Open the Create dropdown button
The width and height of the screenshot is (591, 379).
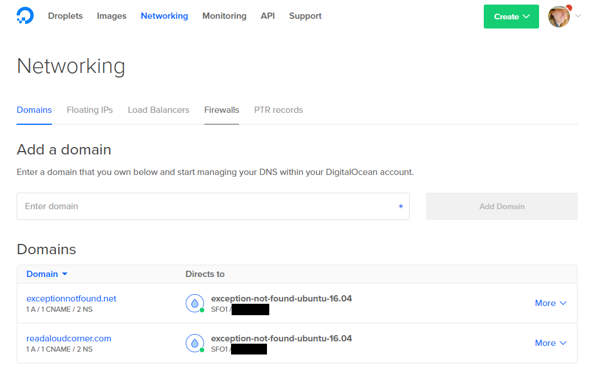511,17
